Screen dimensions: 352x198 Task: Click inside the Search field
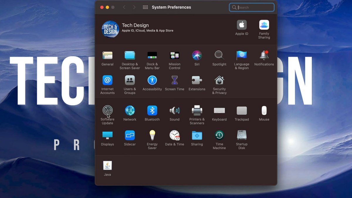251,7
